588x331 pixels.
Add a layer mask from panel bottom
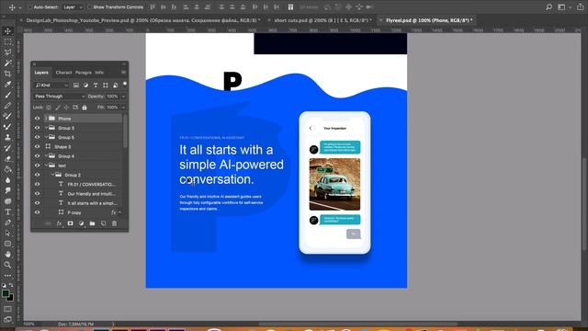(70, 223)
